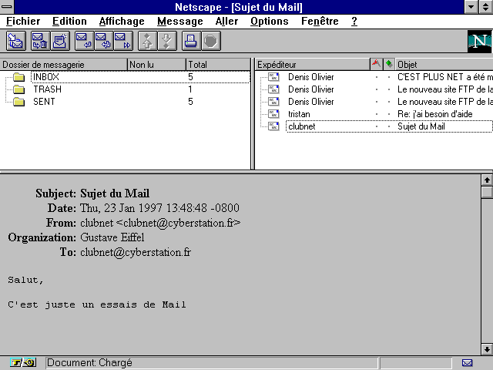Image resolution: width=493 pixels, height=370 pixels.
Task: Select the TRASH folder row
Action: [x=126, y=89]
